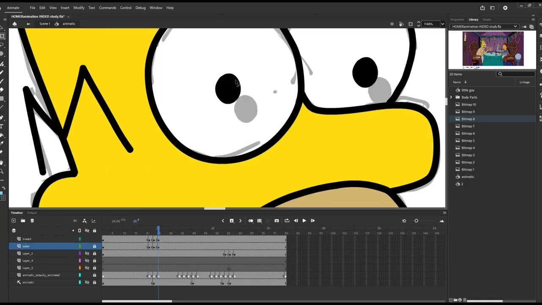Select the Eyedropper tool
Viewport: 542px width, 305px height.
pos(2,144)
